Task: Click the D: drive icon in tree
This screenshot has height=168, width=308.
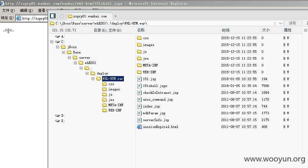Action: click(57, 116)
